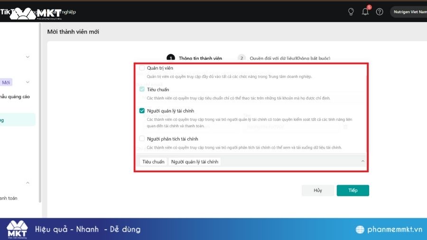Select mẫu quảng cáo sidebar item
This screenshot has height=240, width=427.
point(15,97)
